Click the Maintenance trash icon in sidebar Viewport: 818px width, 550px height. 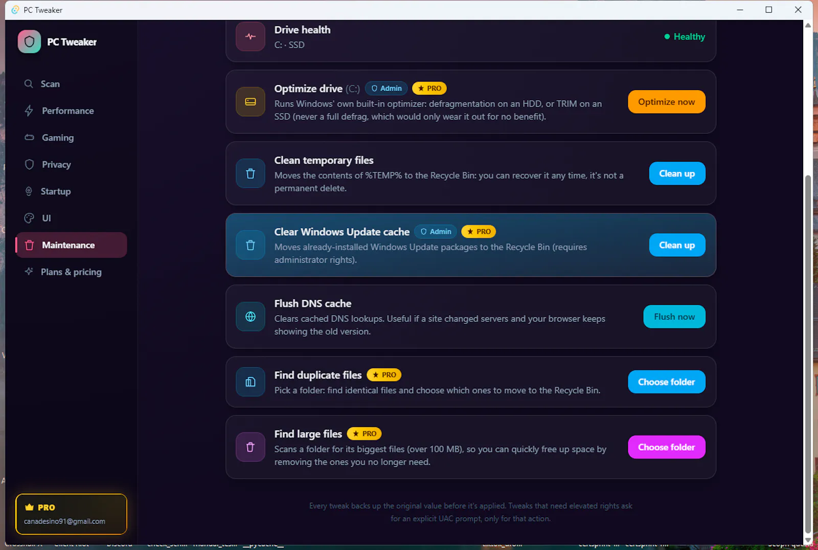pyautogui.click(x=29, y=245)
